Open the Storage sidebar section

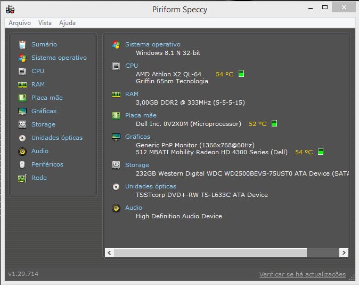point(43,124)
